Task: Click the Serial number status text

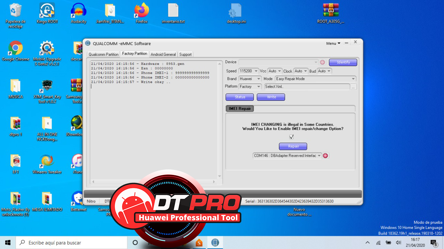Action: click(x=289, y=201)
